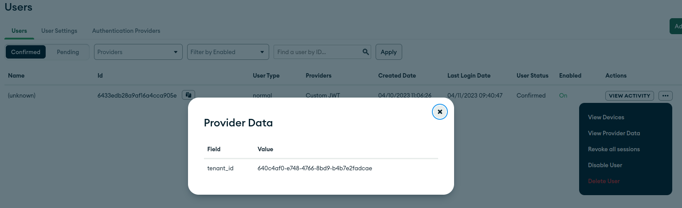Screen dimensions: 682x208
Task: Click the View Activity button
Action: 629,95
